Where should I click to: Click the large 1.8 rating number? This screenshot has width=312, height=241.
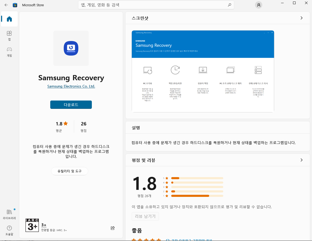[145, 184]
